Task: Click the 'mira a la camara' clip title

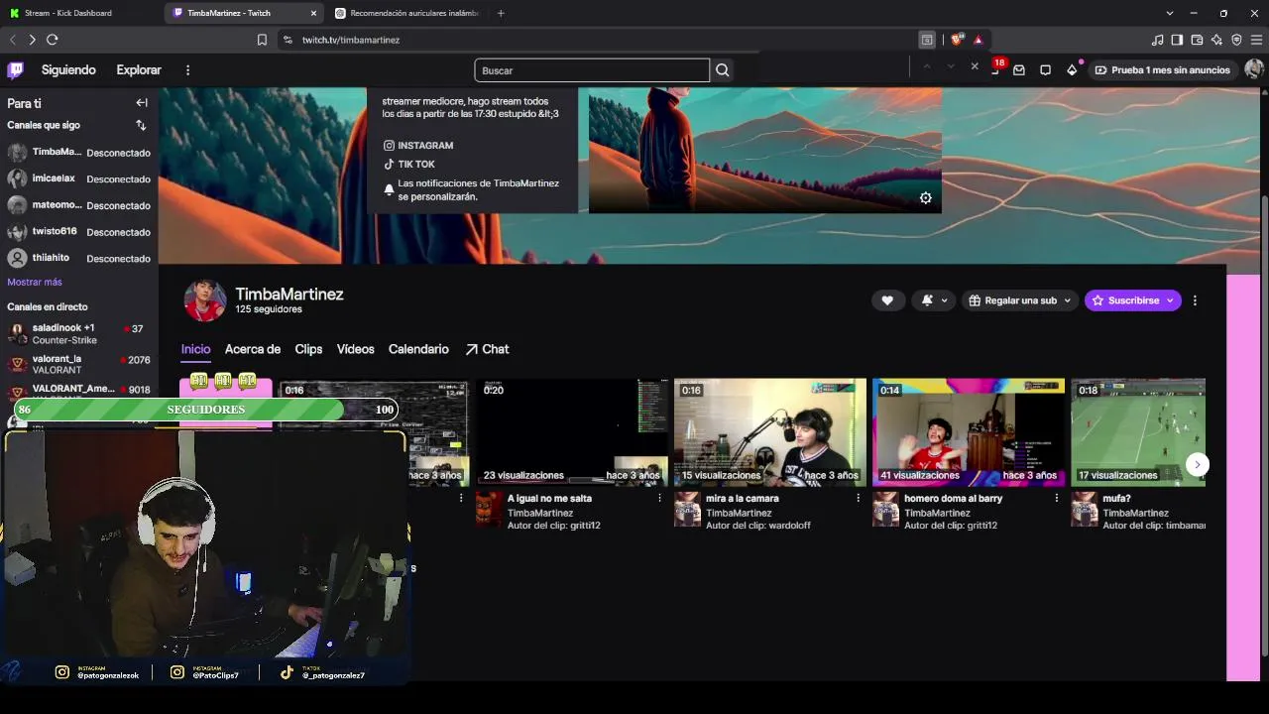Action: point(743,499)
